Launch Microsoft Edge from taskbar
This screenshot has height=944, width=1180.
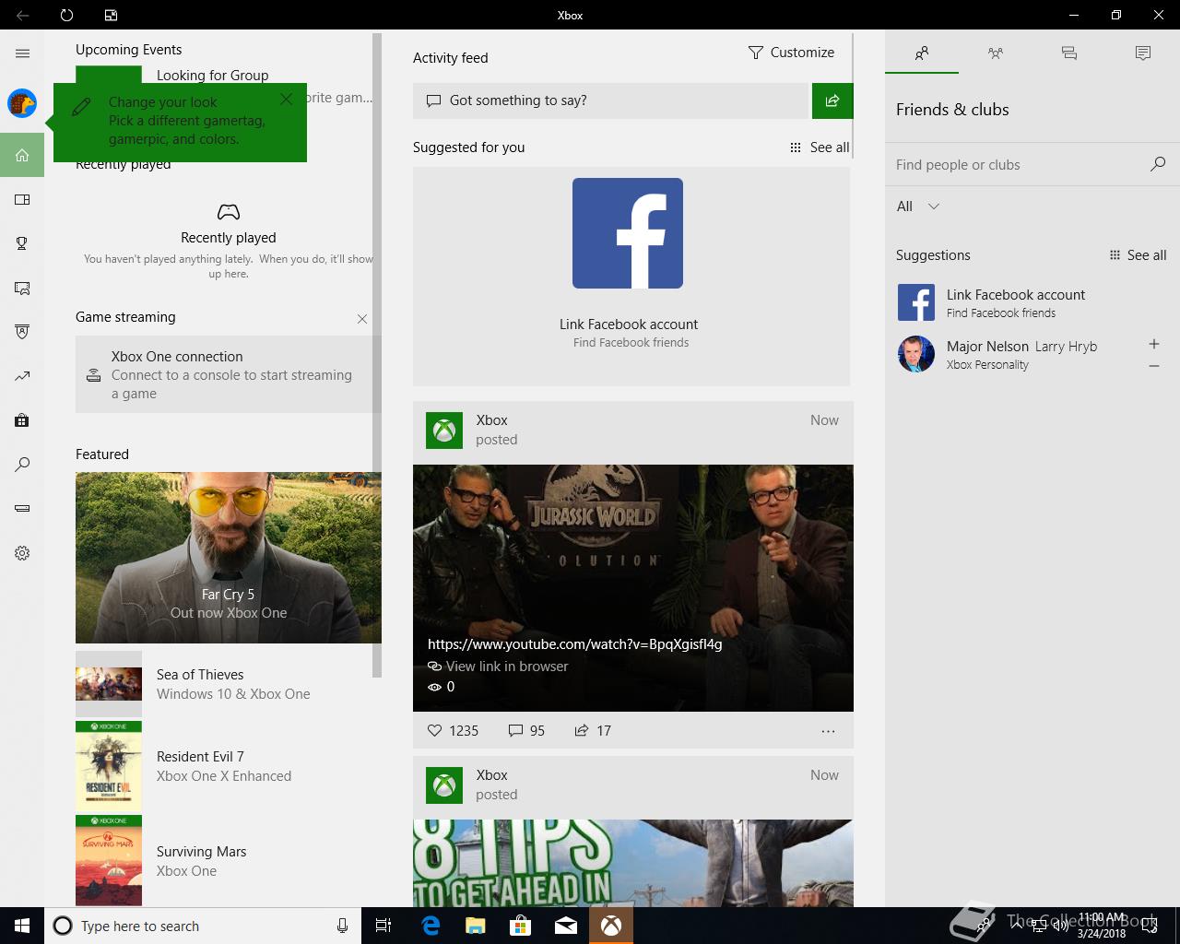[431, 926]
